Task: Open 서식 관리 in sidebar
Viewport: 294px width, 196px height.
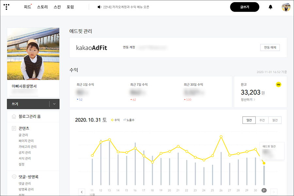Action: click(24, 158)
